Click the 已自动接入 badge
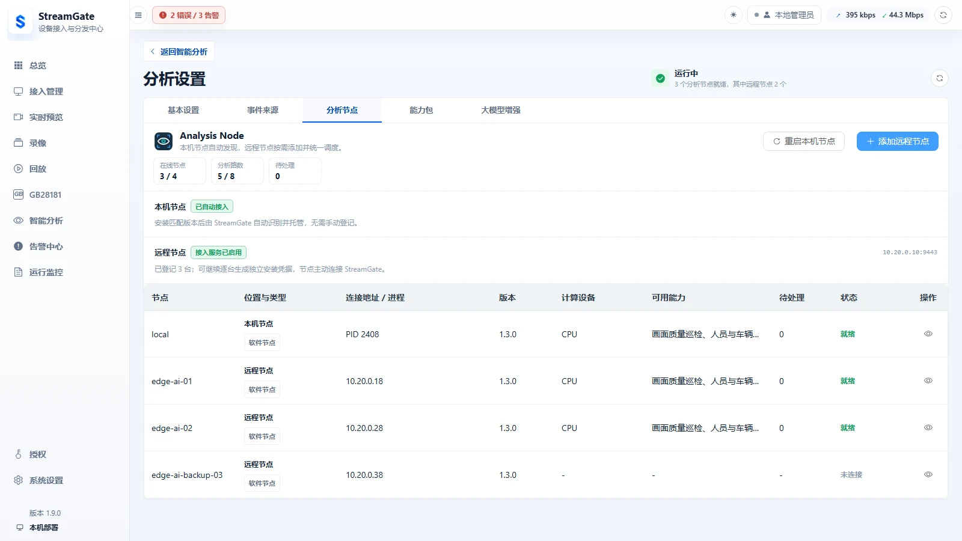The width and height of the screenshot is (962, 541). coord(212,207)
